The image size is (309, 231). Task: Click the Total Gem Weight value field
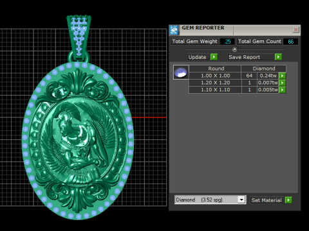227,42
